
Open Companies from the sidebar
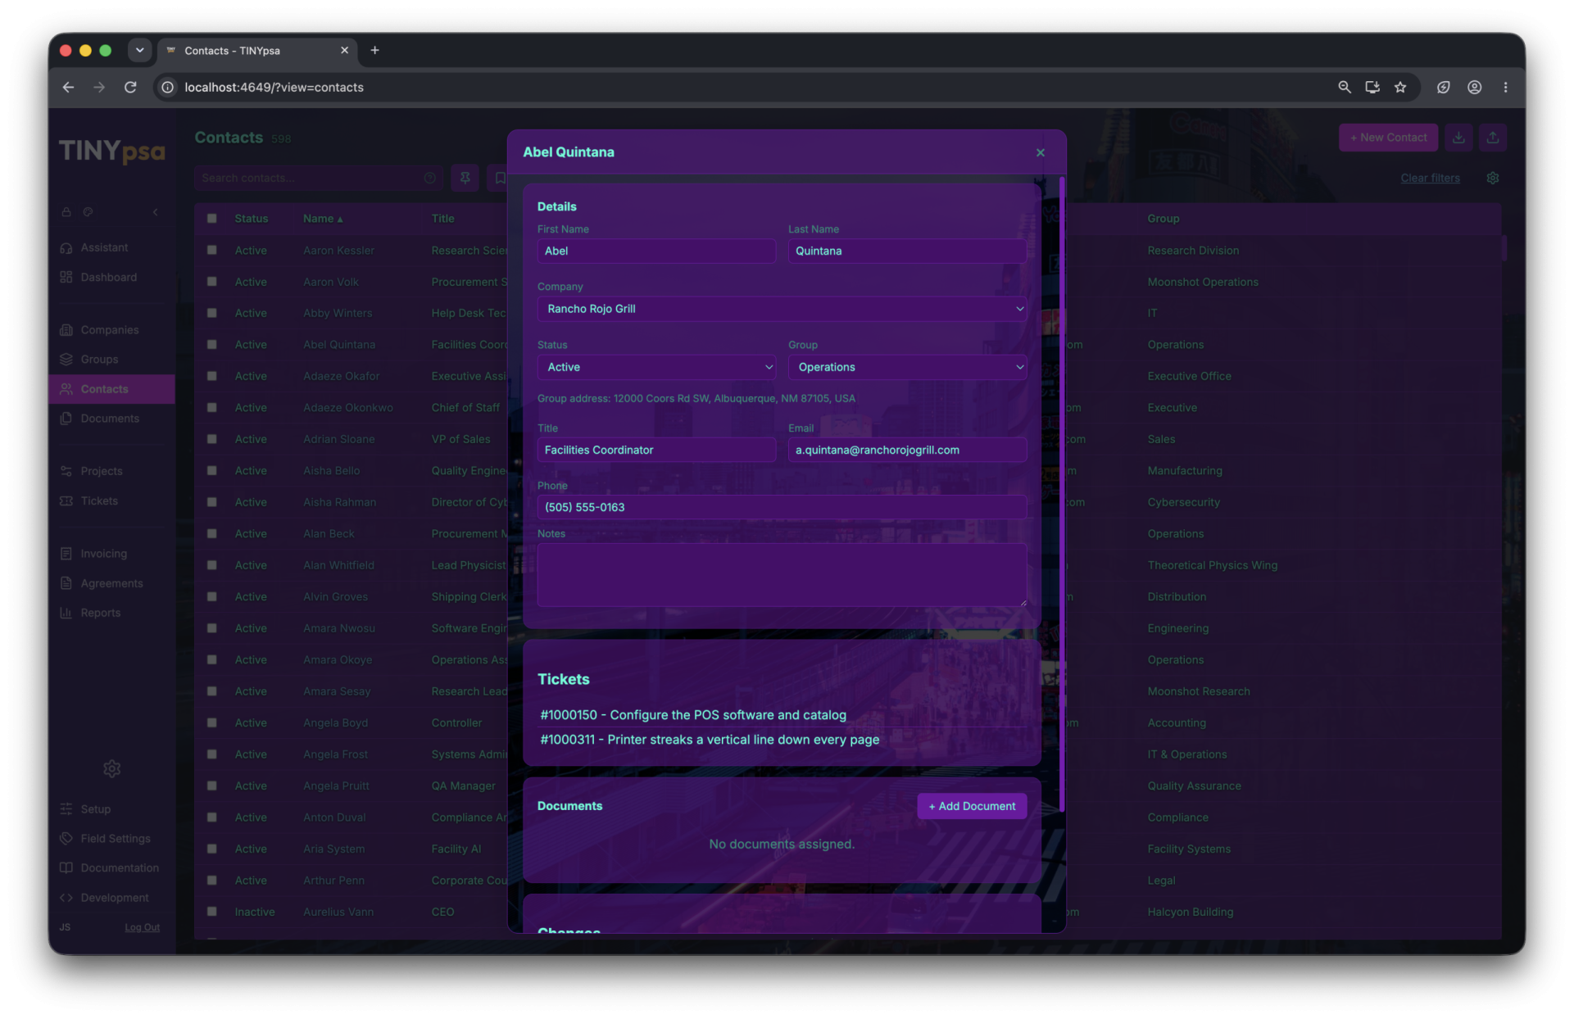pyautogui.click(x=109, y=330)
